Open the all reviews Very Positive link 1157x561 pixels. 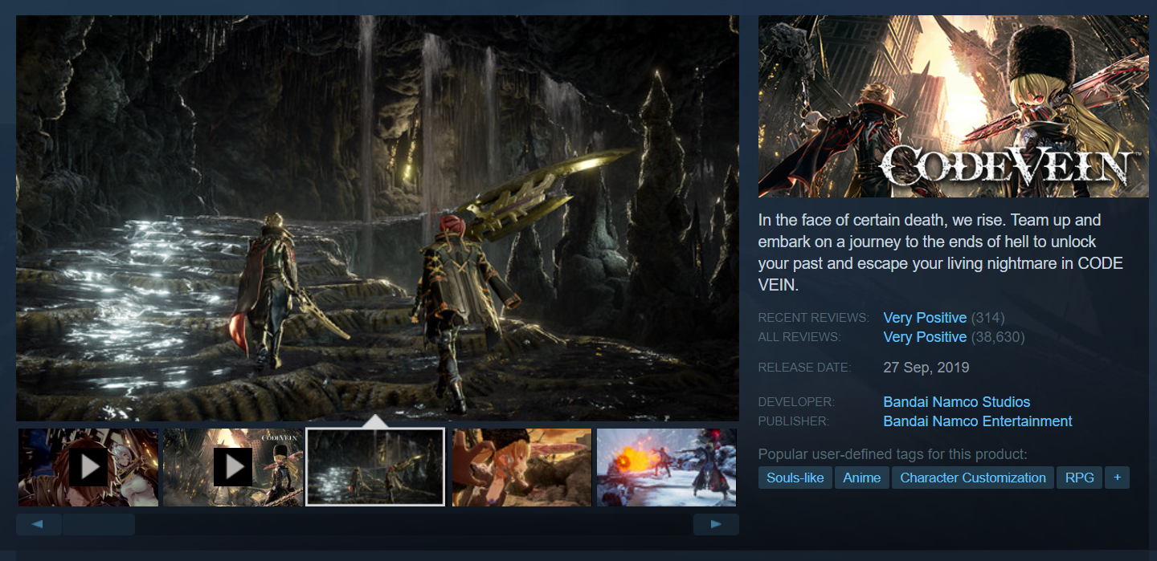pos(925,337)
